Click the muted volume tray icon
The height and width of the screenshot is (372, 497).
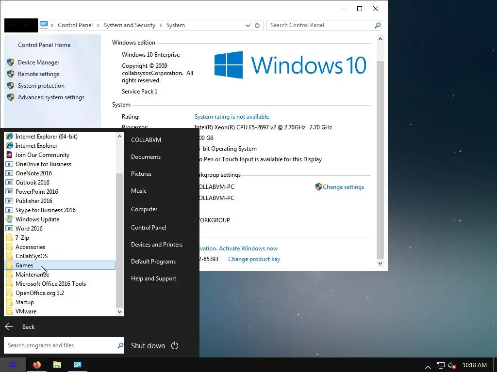point(452,366)
